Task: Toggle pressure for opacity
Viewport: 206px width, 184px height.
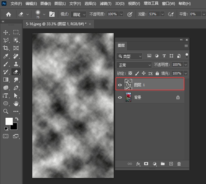Action: click(x=130, y=14)
